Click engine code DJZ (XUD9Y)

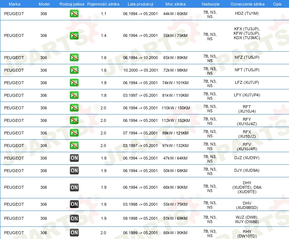(247, 158)
